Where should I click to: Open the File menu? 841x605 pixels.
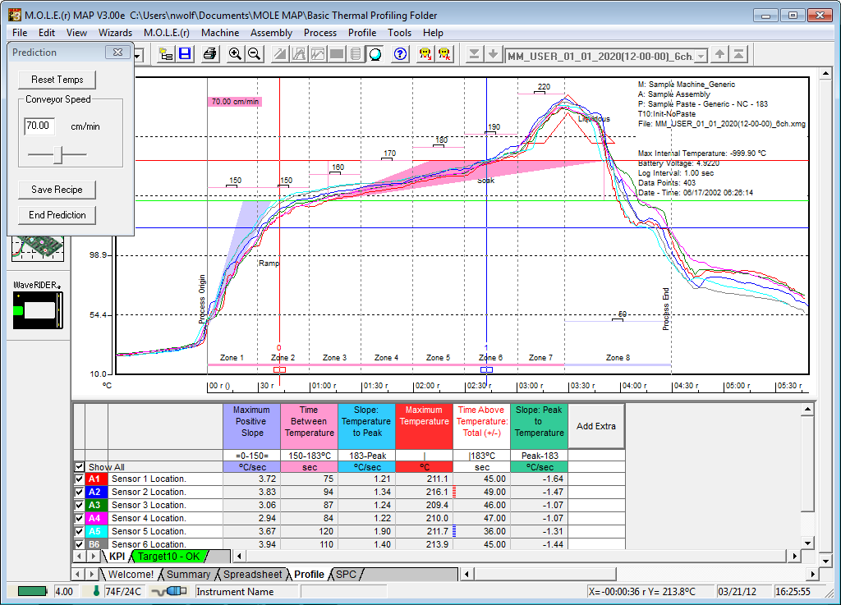click(x=20, y=33)
